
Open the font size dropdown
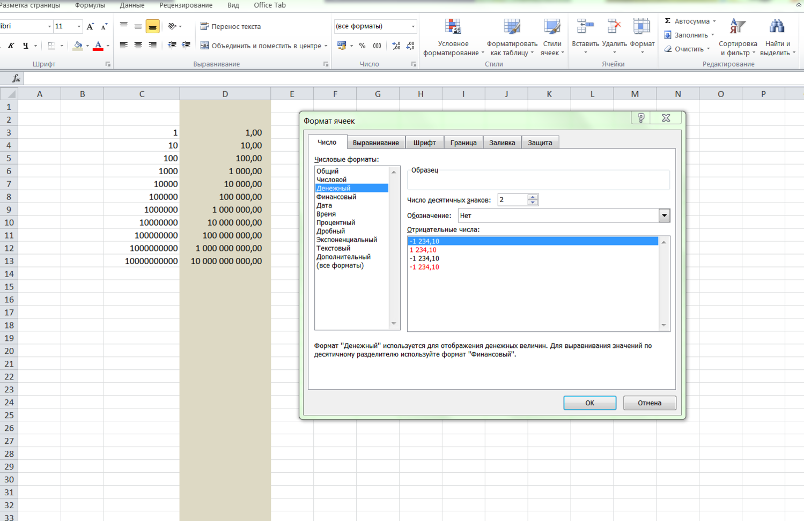tap(79, 26)
